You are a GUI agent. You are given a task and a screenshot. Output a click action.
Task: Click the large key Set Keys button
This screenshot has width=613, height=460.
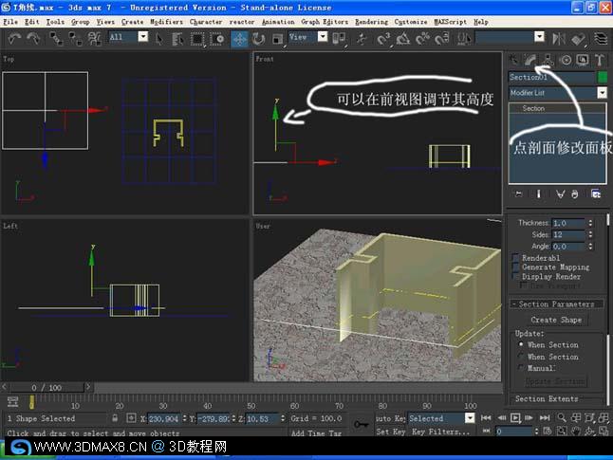pyautogui.click(x=362, y=425)
